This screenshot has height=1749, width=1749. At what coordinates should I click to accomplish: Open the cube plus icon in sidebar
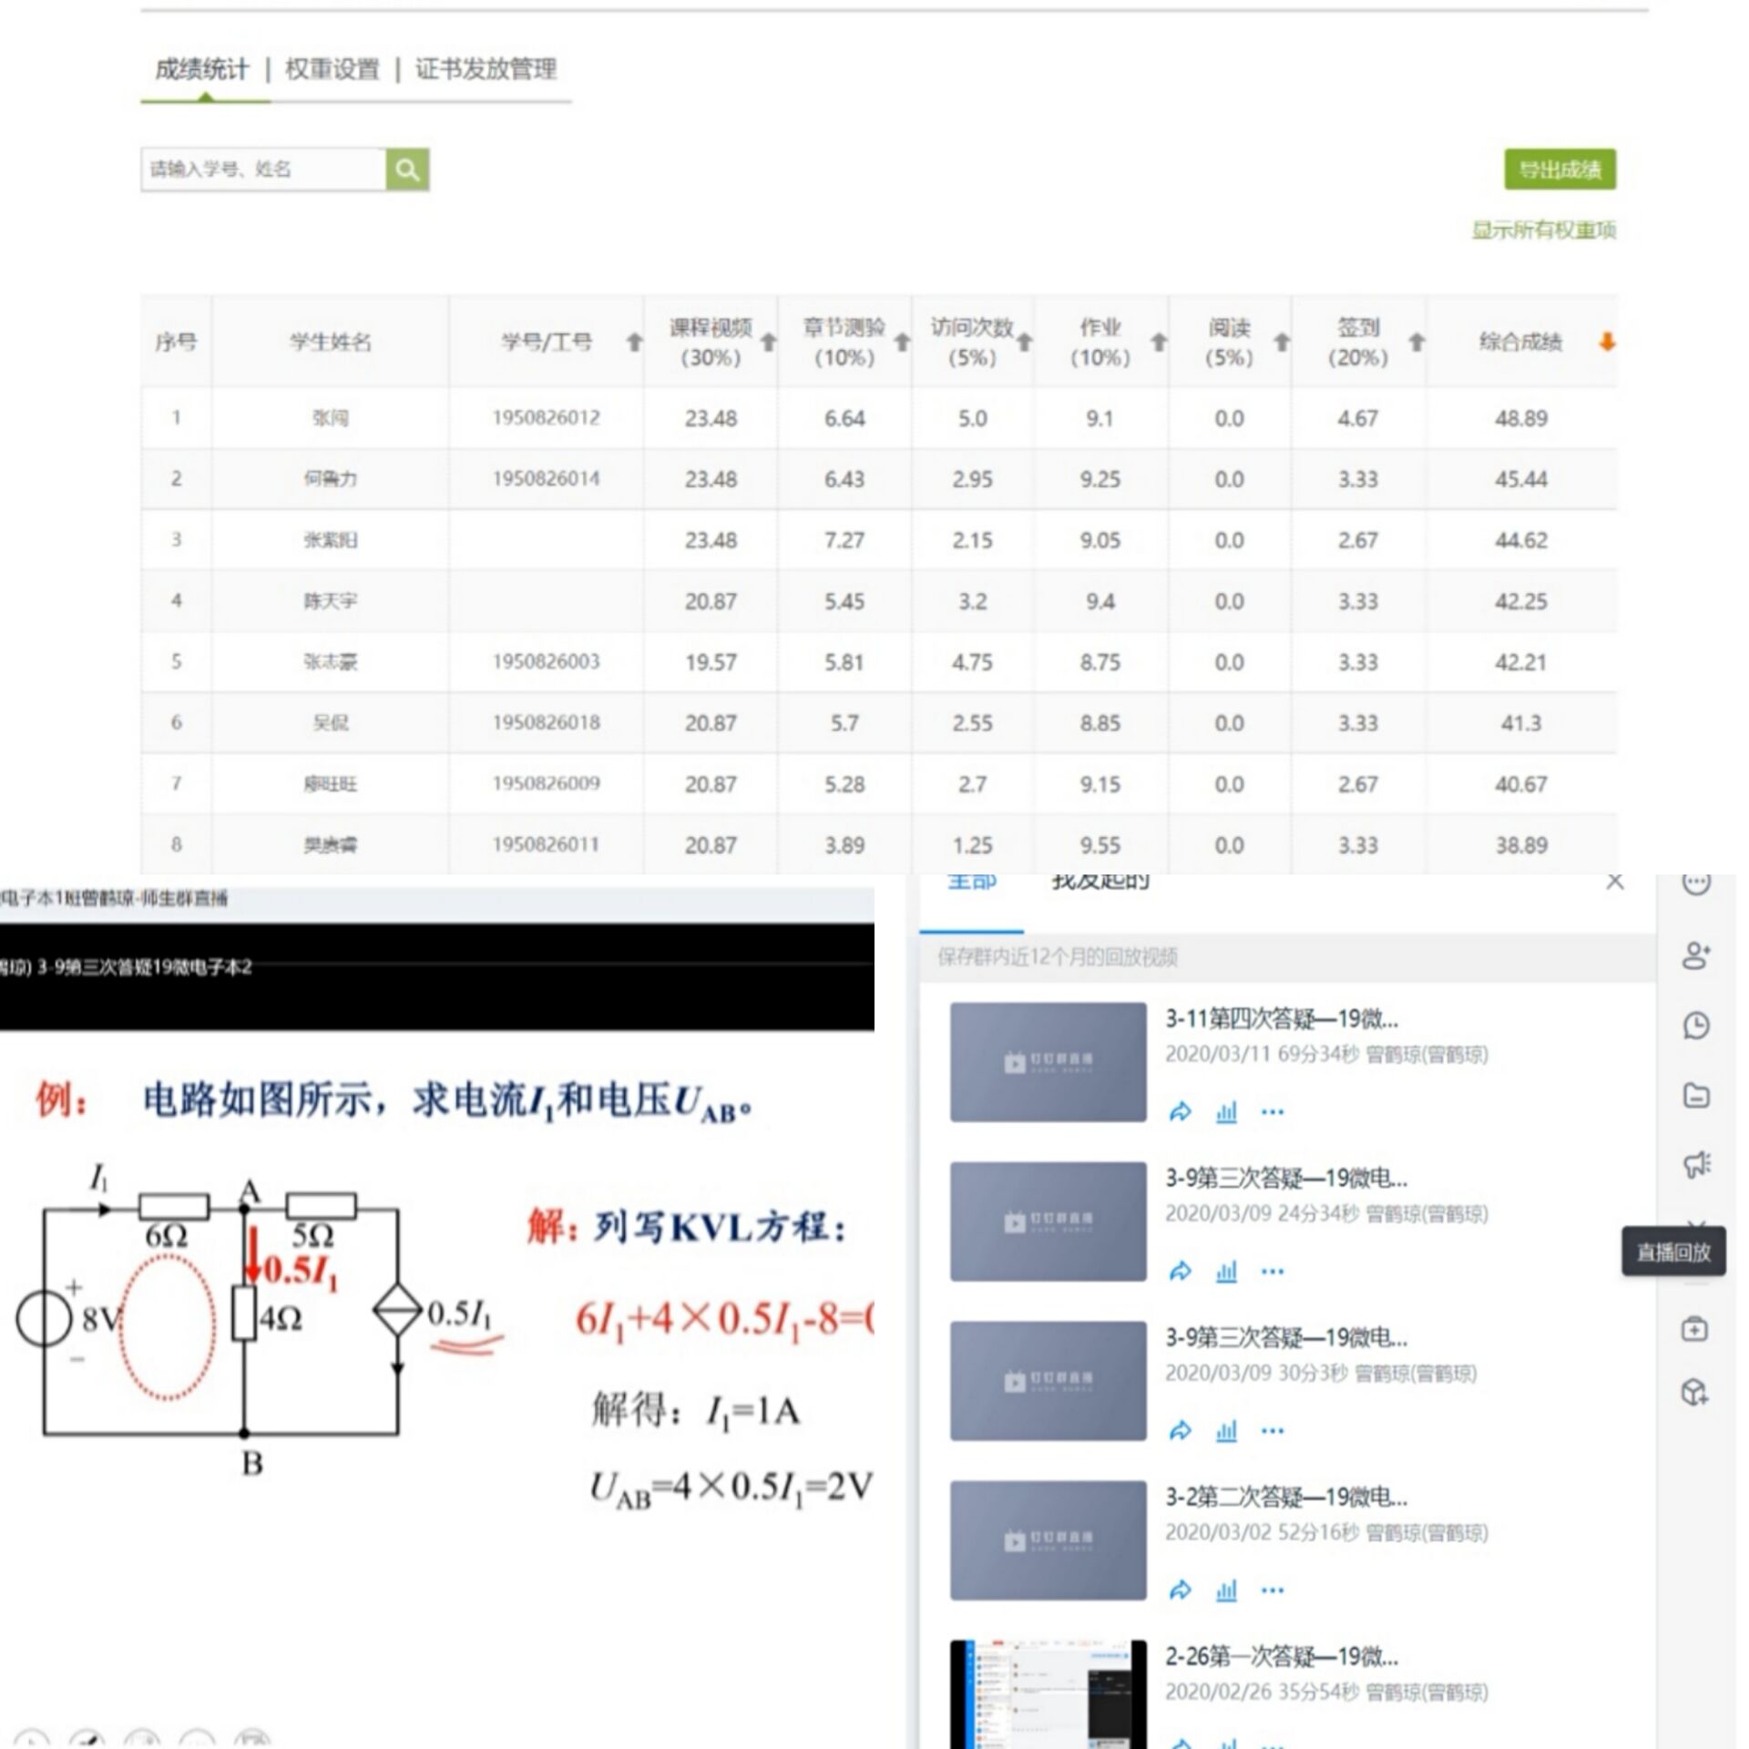coord(1693,1393)
